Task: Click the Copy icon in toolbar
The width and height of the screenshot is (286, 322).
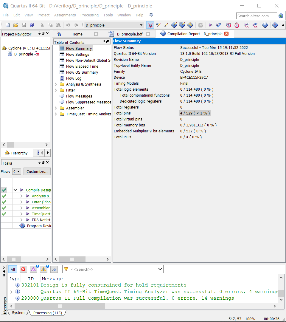Action: (50, 25)
